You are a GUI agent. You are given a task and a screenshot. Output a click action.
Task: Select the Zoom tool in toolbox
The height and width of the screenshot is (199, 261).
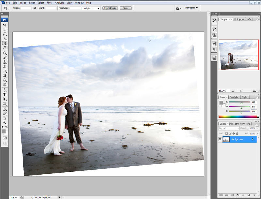click(x=5, y=122)
